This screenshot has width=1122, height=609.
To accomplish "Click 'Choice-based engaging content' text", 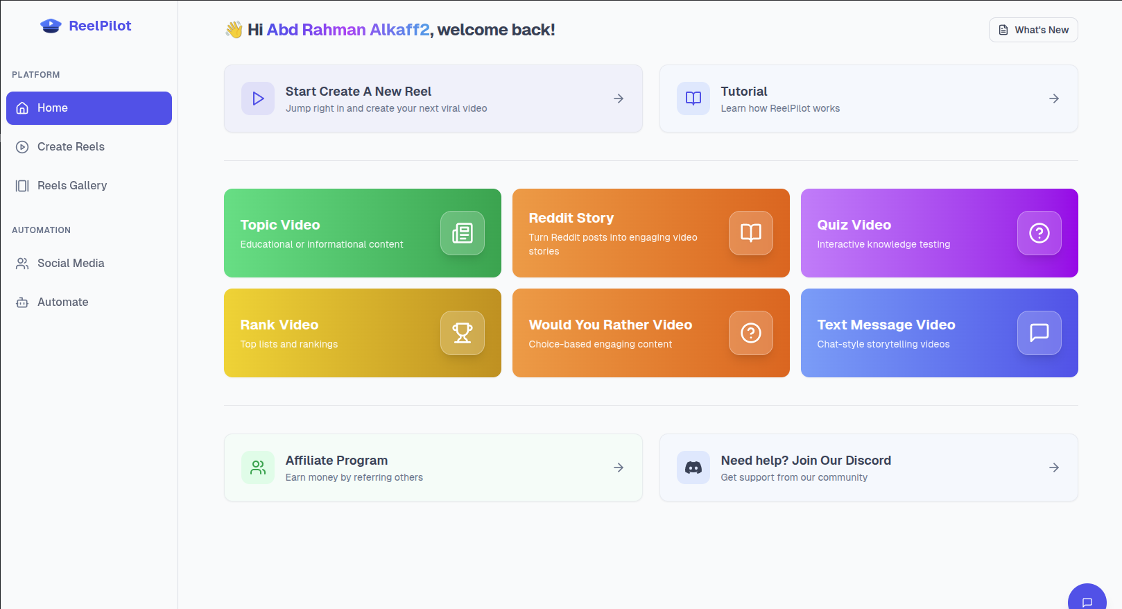I will click(601, 344).
